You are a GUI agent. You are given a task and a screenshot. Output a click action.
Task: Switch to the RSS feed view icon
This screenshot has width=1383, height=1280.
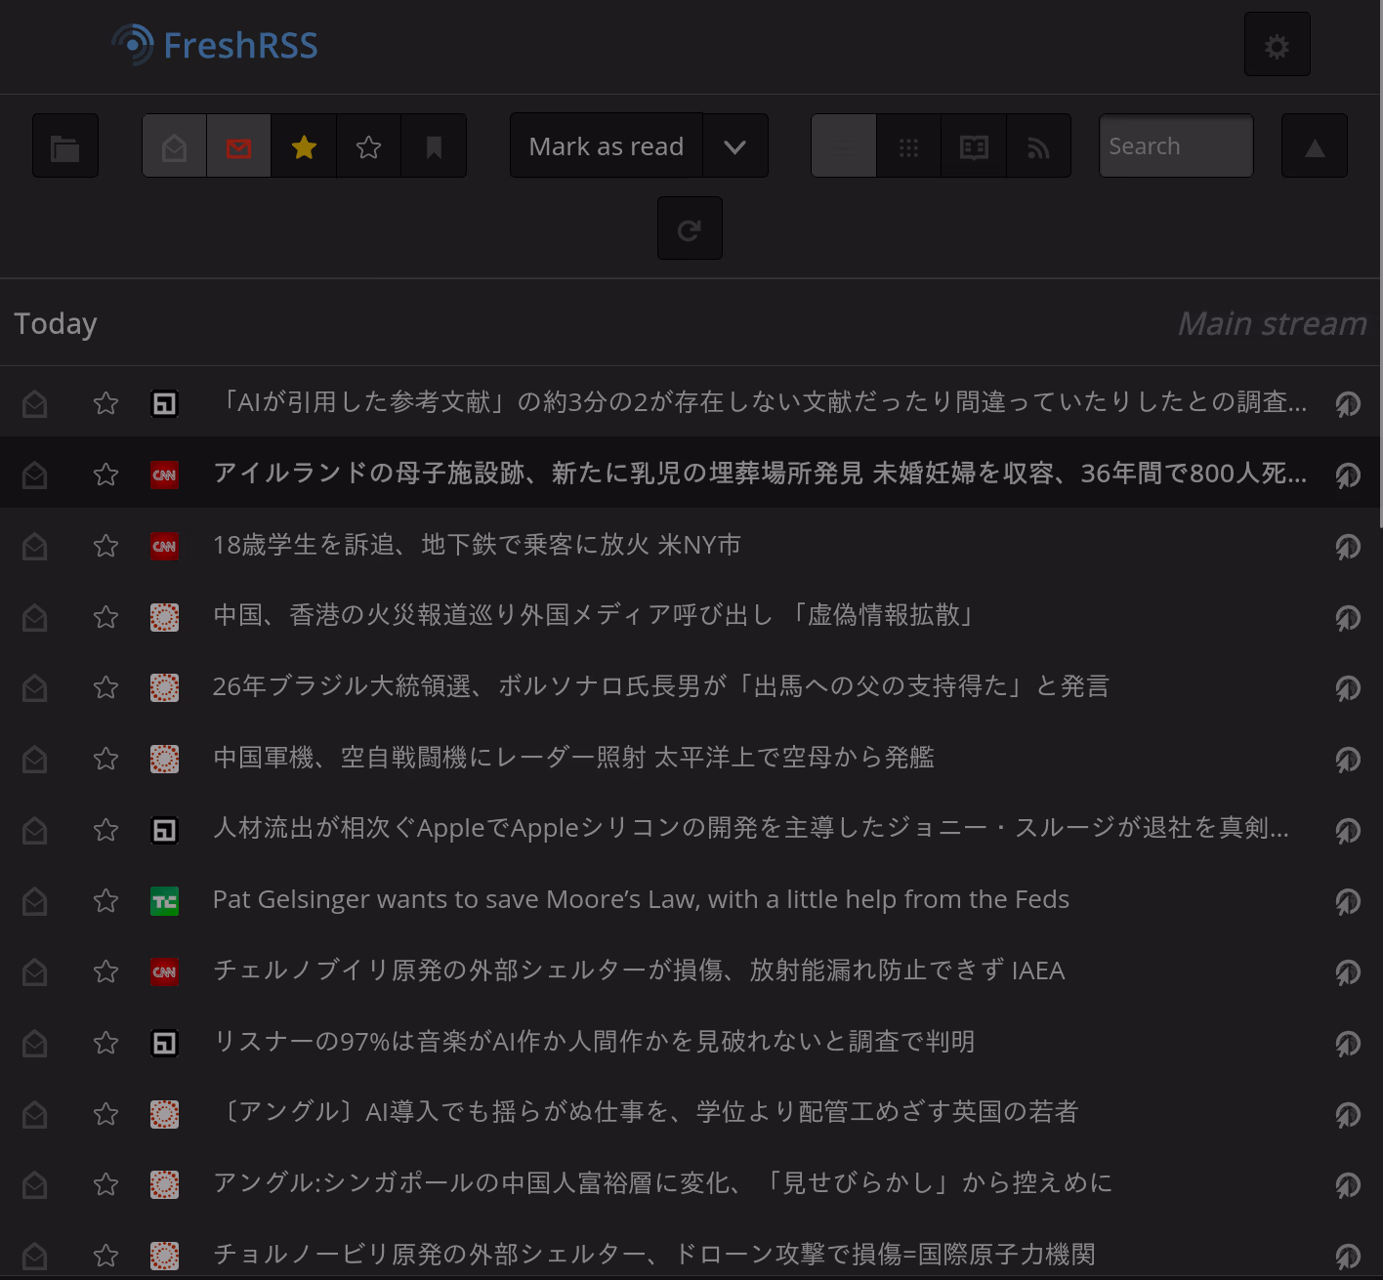[1038, 146]
